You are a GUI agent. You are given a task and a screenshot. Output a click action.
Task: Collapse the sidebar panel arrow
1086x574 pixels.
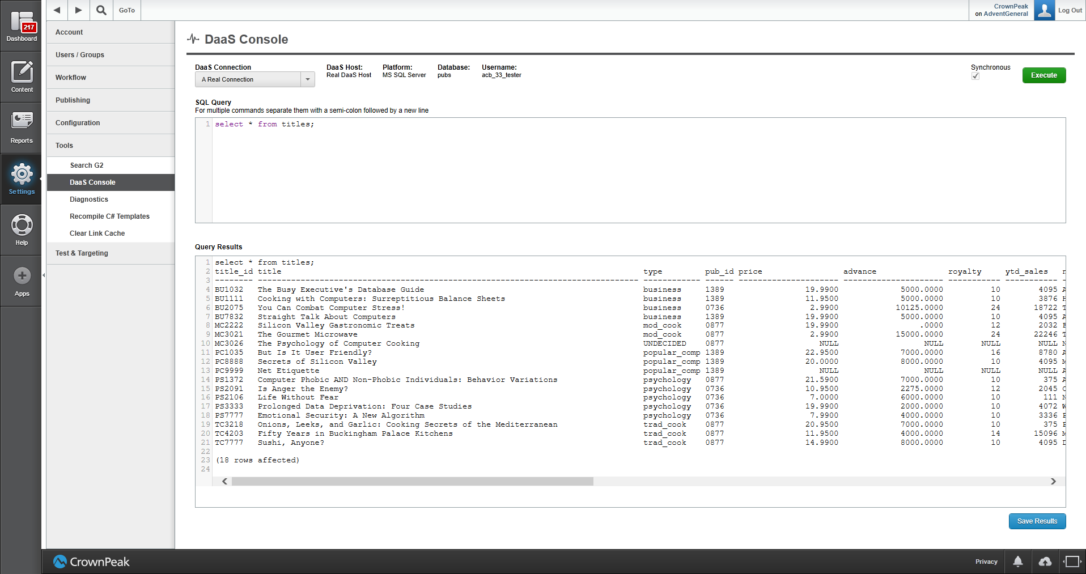coord(44,275)
